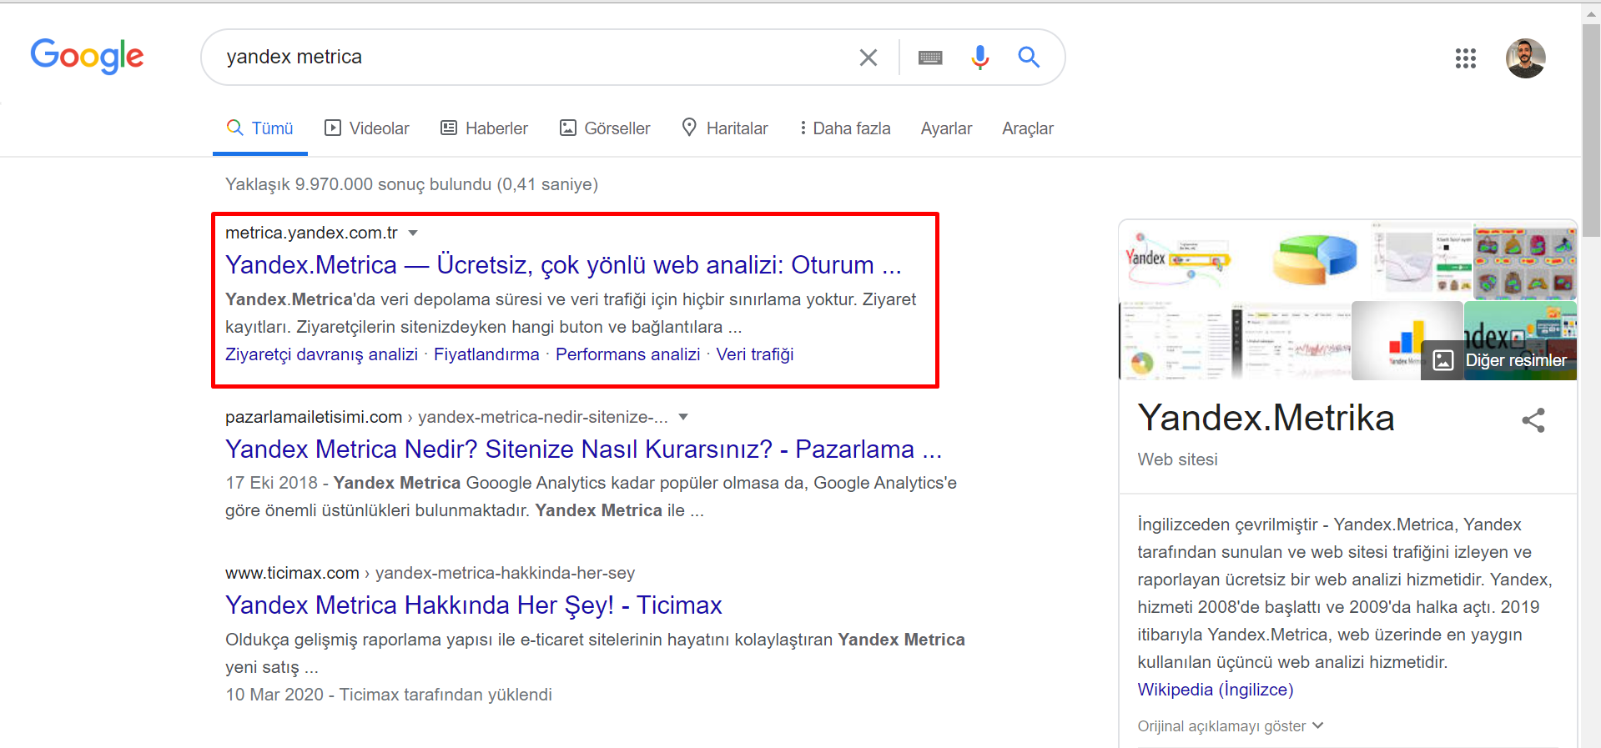Select the Tümü results tab

[x=260, y=128]
